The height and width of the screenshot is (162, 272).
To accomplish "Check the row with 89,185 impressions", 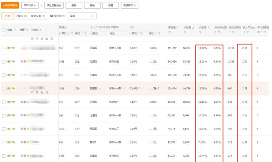I will click(3, 102).
